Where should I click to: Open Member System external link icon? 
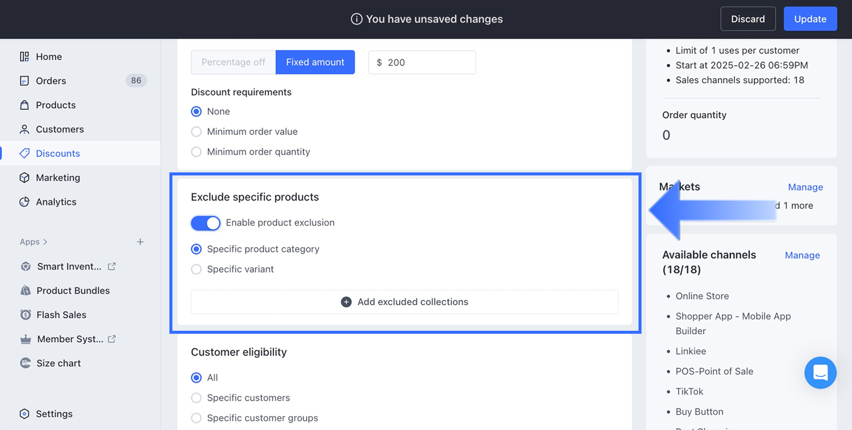point(112,339)
